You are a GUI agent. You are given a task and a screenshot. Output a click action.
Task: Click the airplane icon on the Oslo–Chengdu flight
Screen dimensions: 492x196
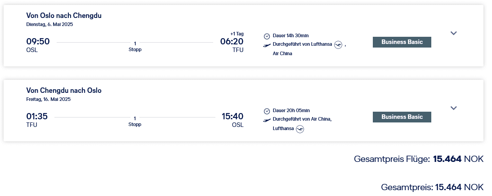point(267,45)
